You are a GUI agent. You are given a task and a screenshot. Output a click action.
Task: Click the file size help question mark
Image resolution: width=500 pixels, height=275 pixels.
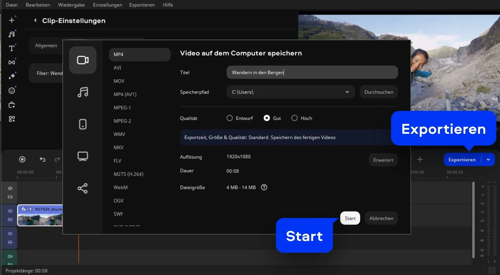click(264, 187)
